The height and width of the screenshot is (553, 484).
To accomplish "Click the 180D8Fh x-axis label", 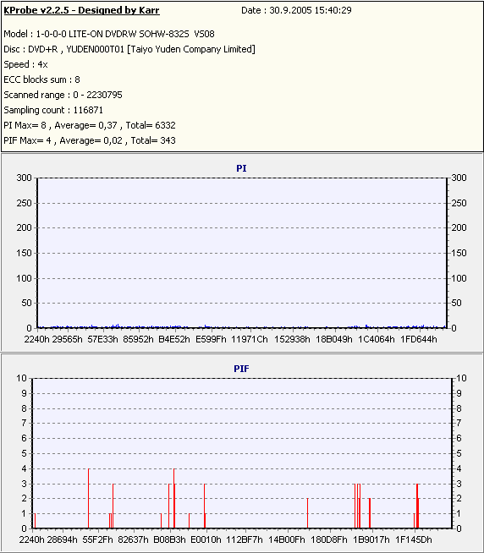I will 329,539.
